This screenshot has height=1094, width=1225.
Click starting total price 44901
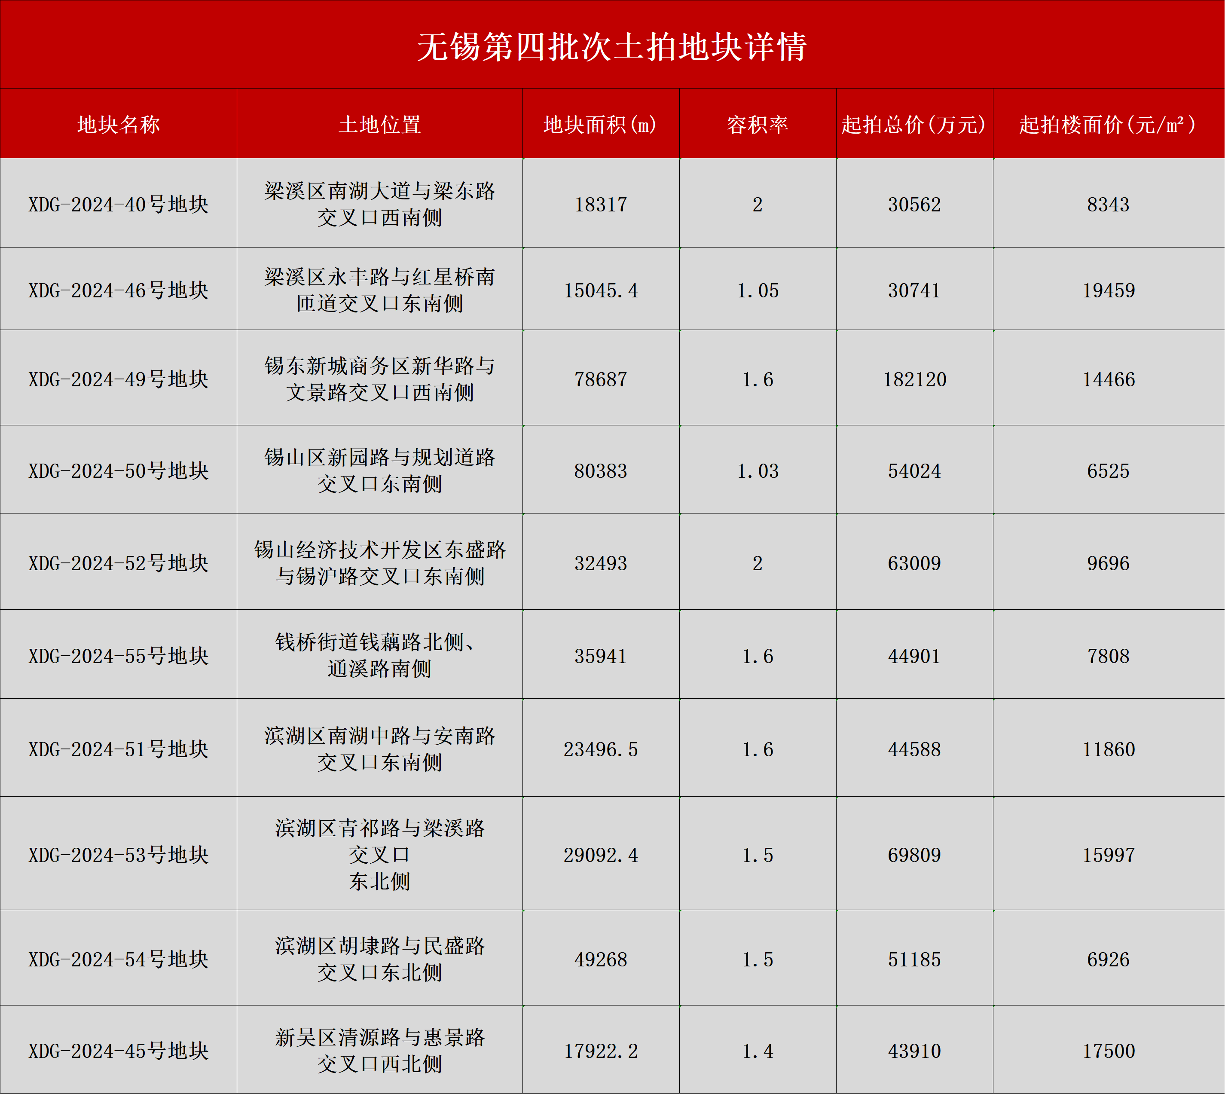[x=914, y=657]
